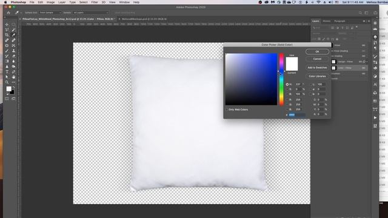Select the R red radio button
The width and height of the screenshot is (388, 218).
point(287,99)
